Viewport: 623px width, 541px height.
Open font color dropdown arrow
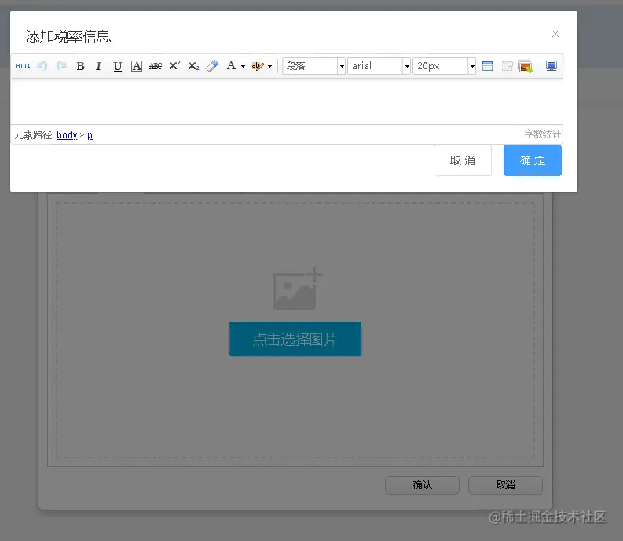243,66
